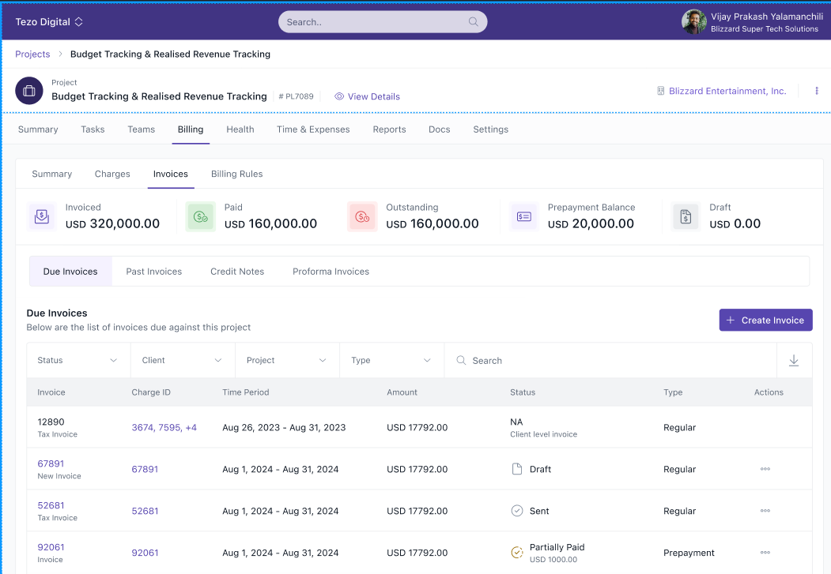
Task: Click the user profile avatar
Action: tap(693, 22)
